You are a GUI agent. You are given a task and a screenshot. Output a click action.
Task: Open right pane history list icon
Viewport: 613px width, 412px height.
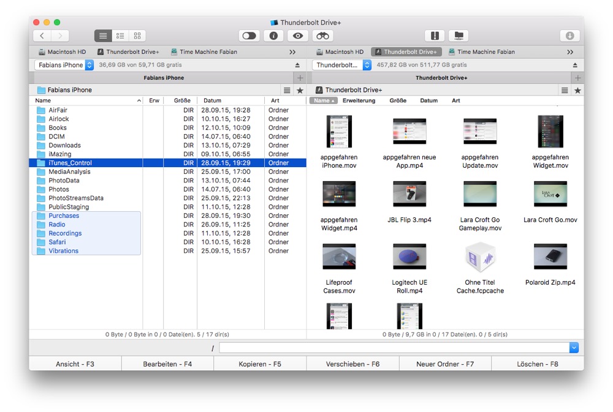[565, 90]
